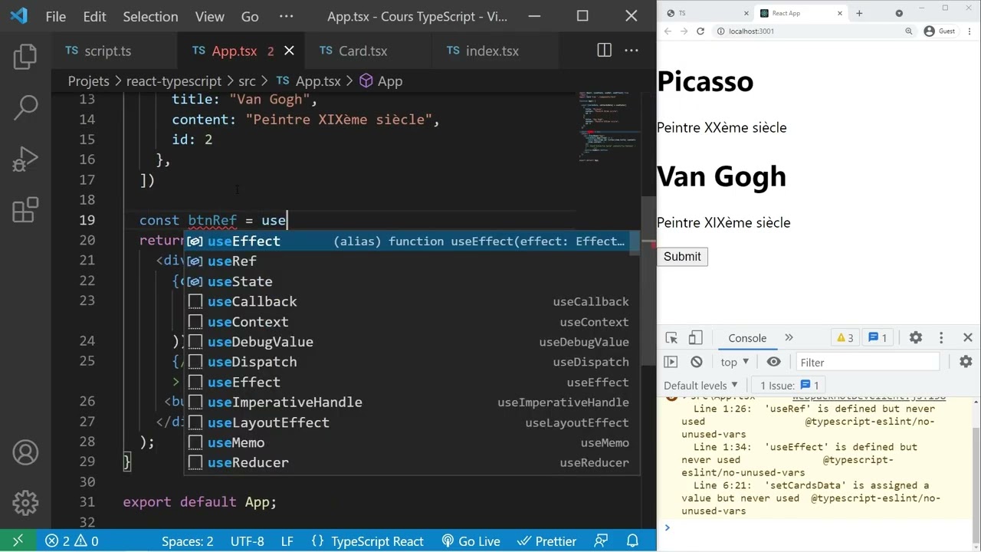Screen dimensions: 981x552
Task: Choose useState from the suggestion list
Action: click(412, 281)
